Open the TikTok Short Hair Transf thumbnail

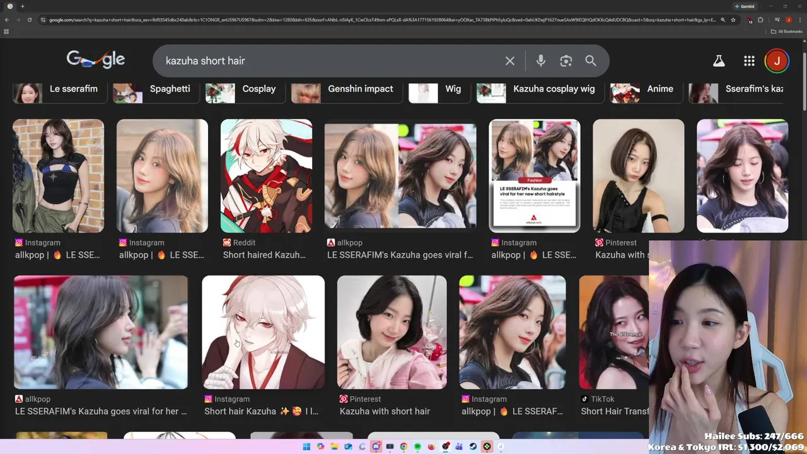click(x=614, y=332)
